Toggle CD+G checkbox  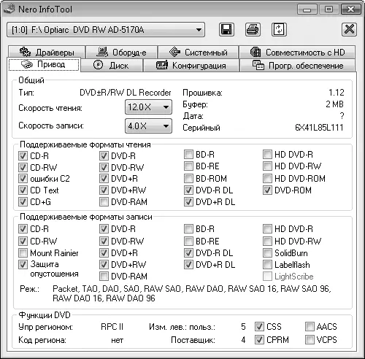pos(23,201)
